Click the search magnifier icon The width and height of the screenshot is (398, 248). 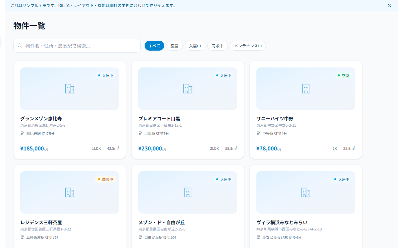(20, 46)
